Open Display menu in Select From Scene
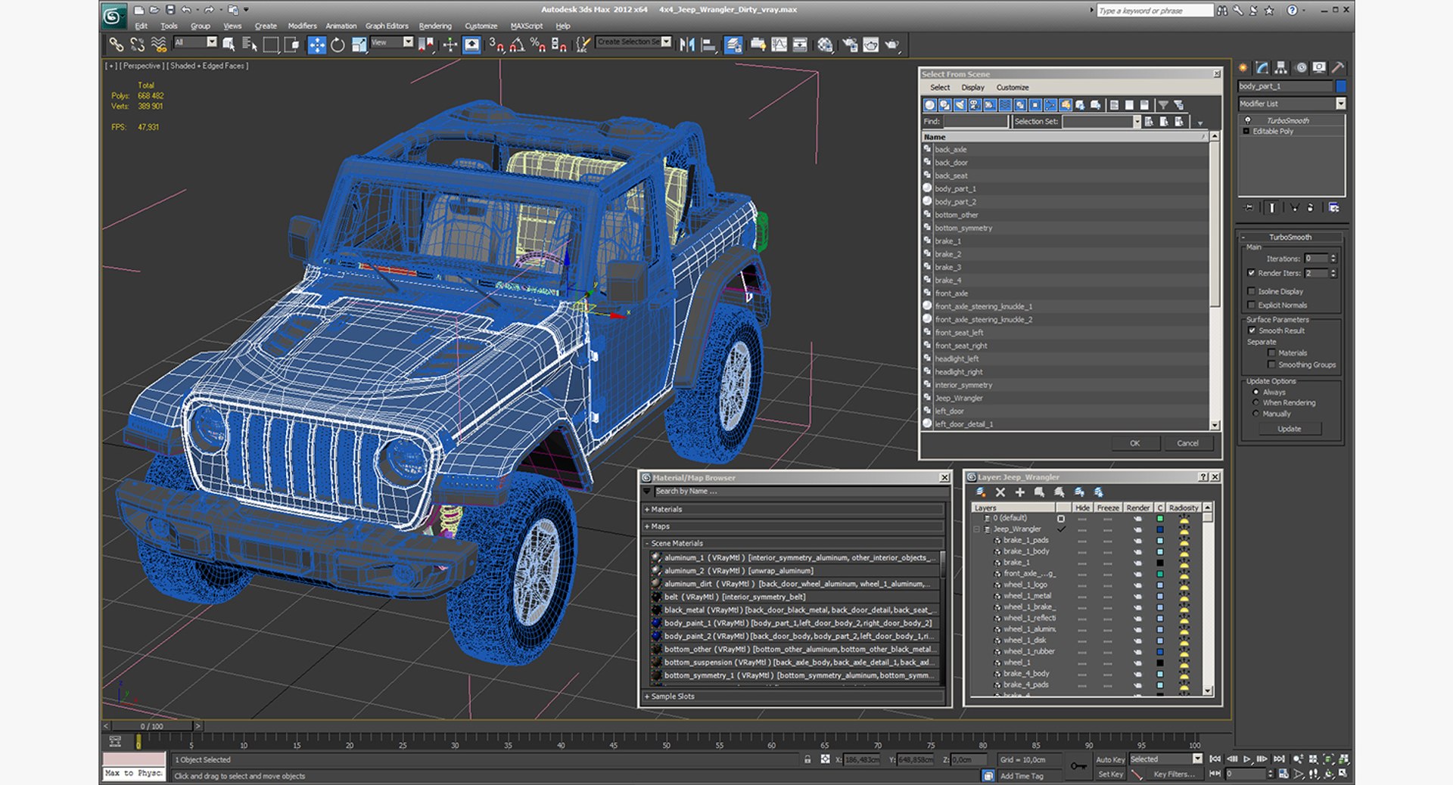 point(972,88)
